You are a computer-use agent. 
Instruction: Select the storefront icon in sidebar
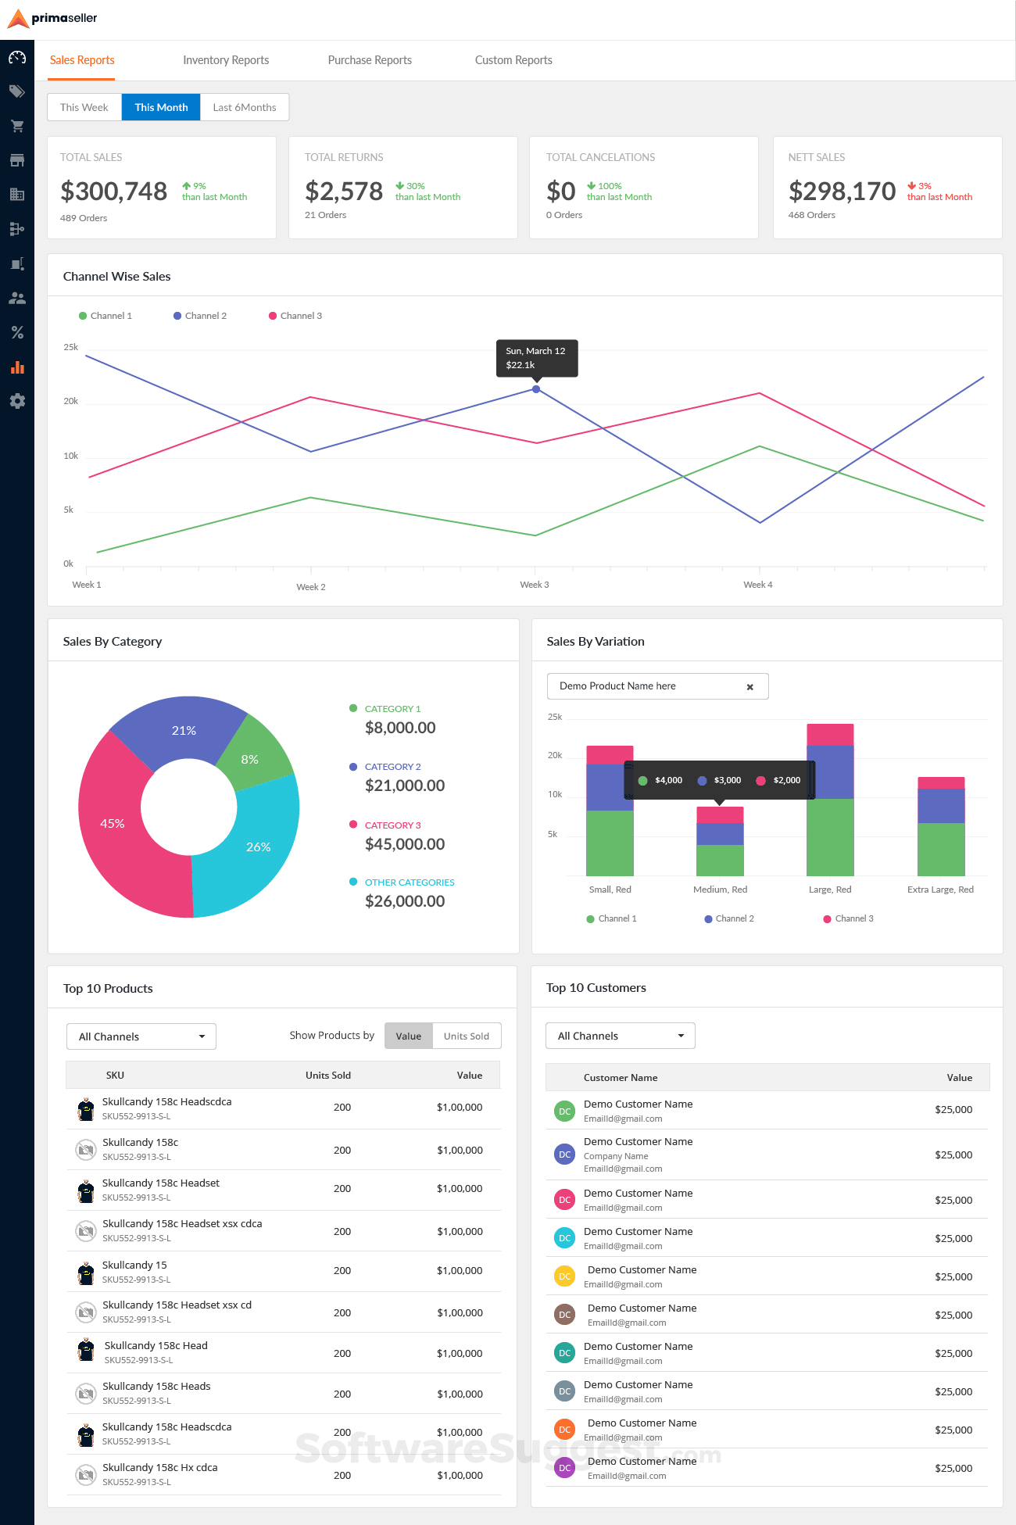[x=17, y=160]
